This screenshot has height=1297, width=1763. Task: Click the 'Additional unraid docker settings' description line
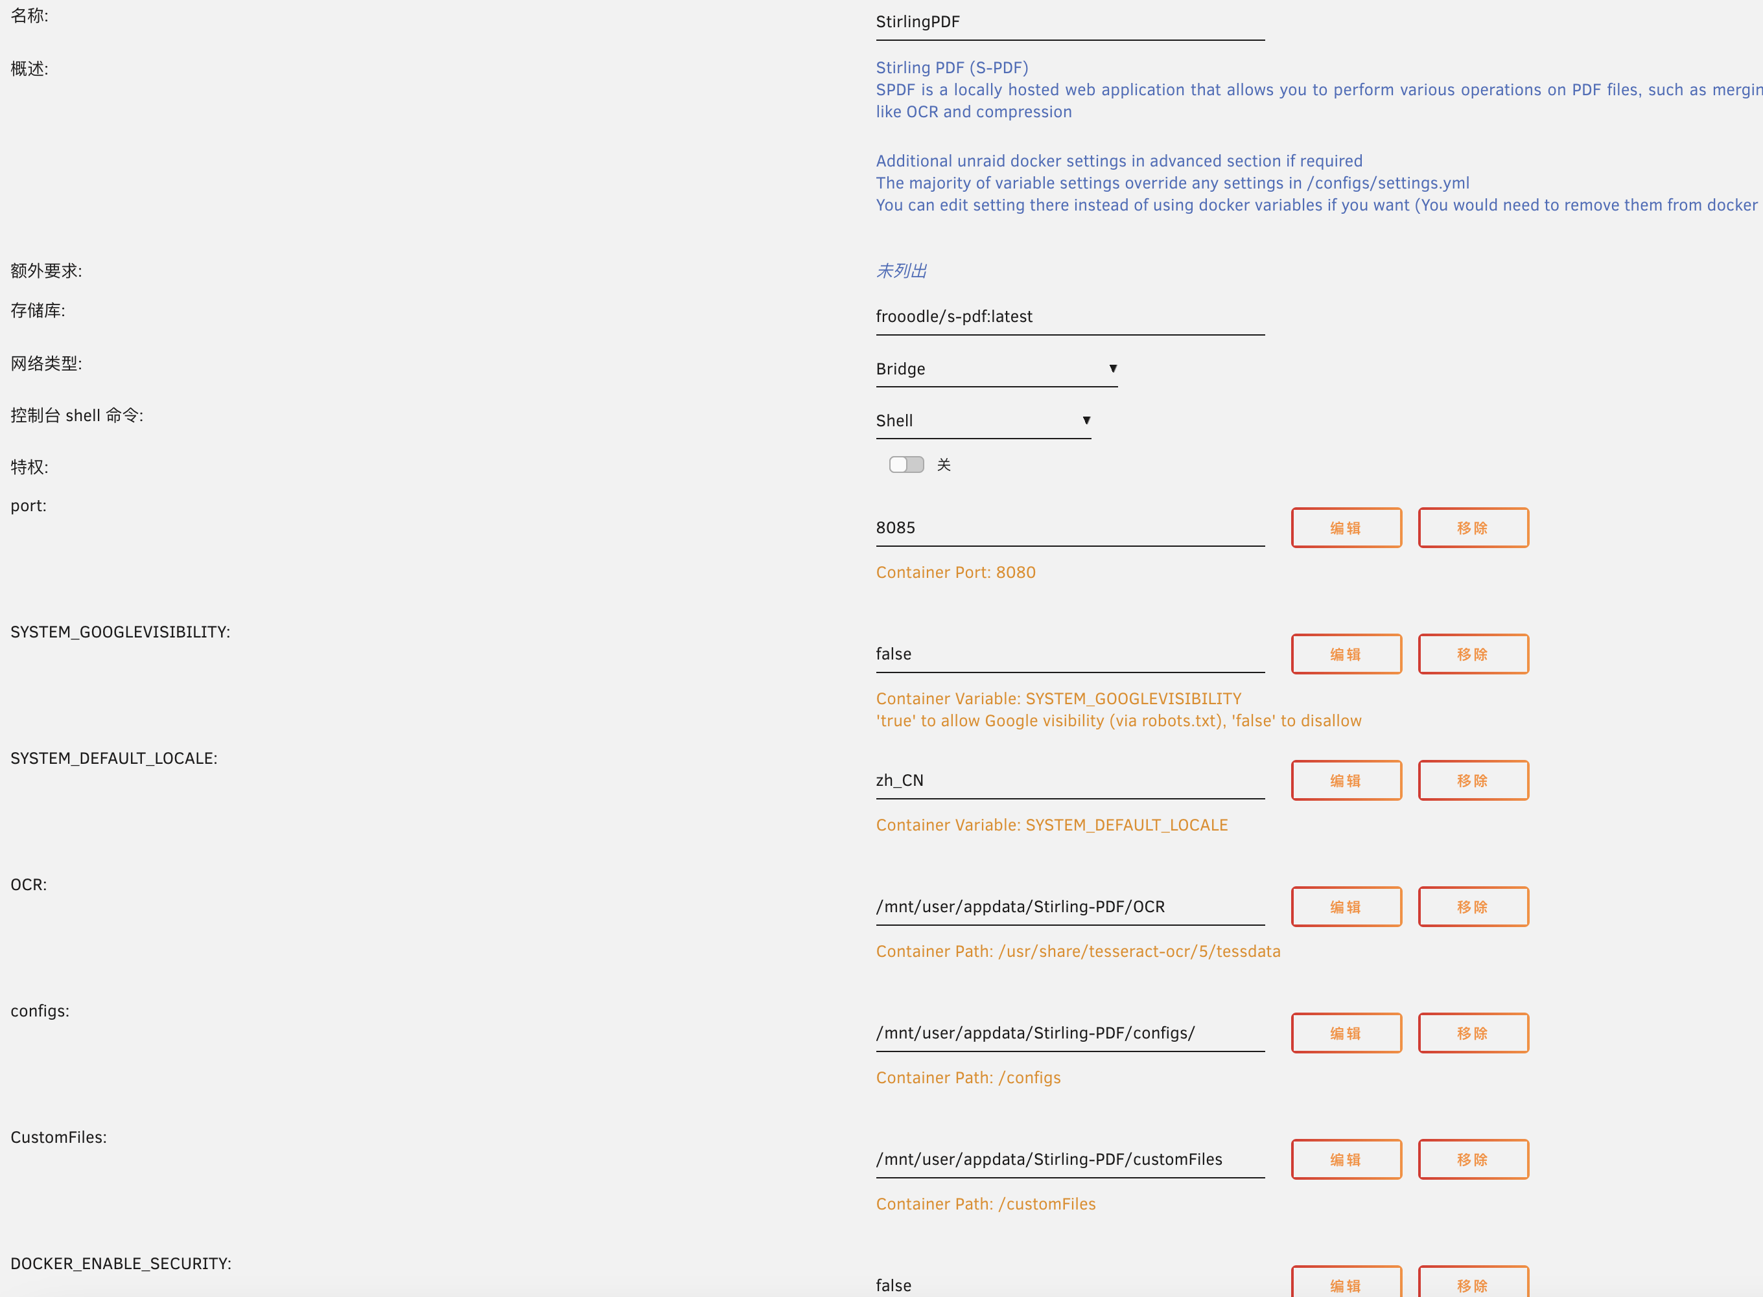(1119, 161)
